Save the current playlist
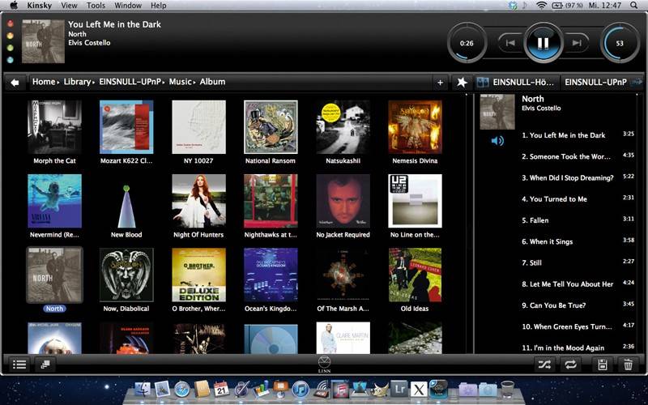The height and width of the screenshot is (405, 648). click(602, 365)
